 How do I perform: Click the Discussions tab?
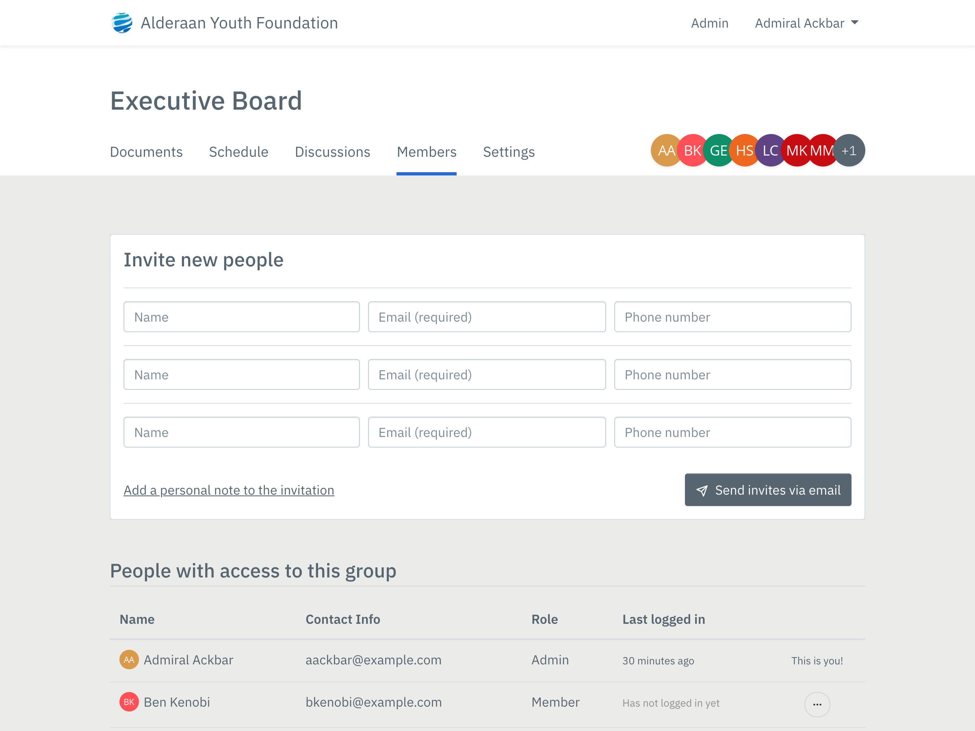click(332, 151)
